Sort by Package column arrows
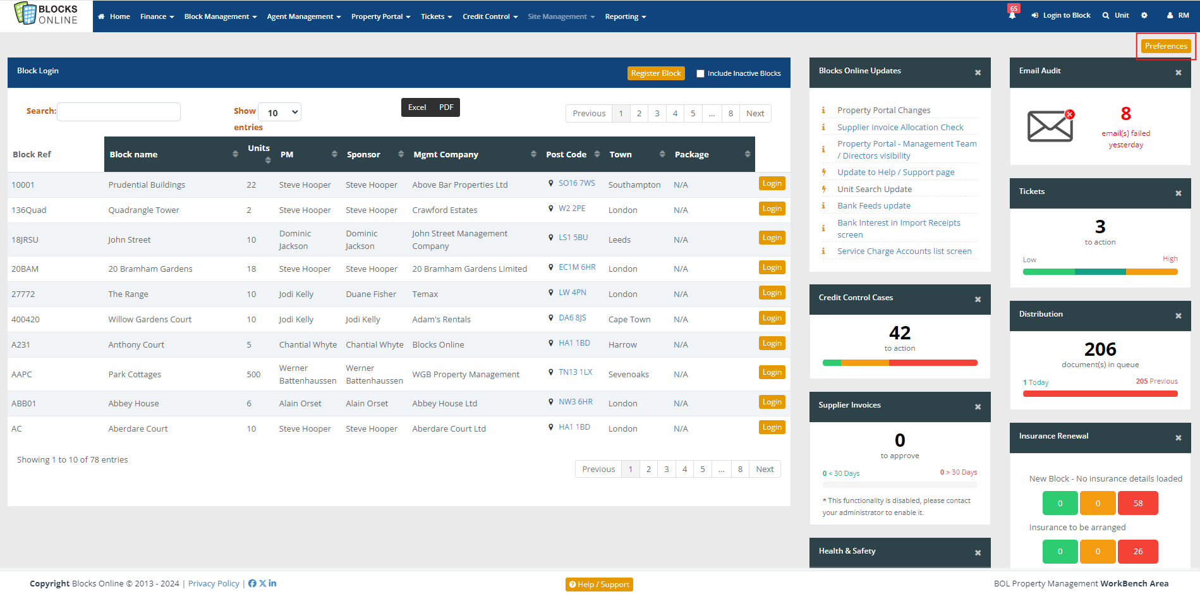1200x594 pixels. coord(748,154)
